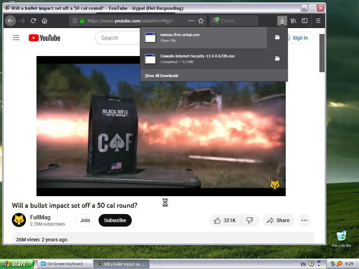Open the browser hamburger application menu
This screenshot has width=359, height=269.
click(318, 21)
